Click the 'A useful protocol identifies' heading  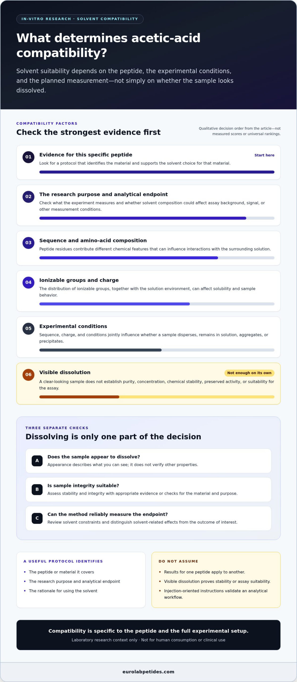pyautogui.click(x=63, y=561)
